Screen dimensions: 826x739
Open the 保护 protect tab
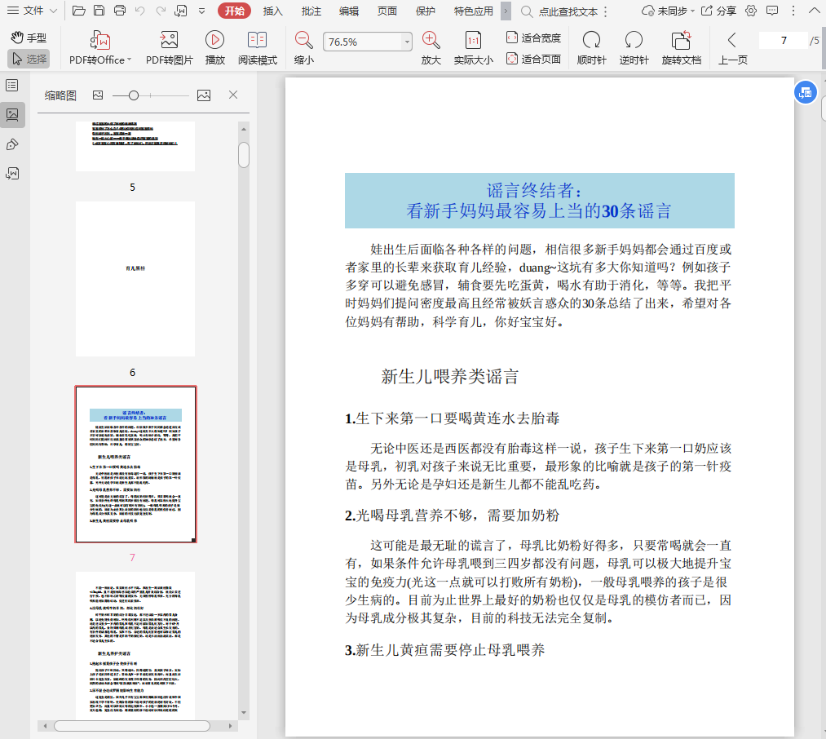425,11
